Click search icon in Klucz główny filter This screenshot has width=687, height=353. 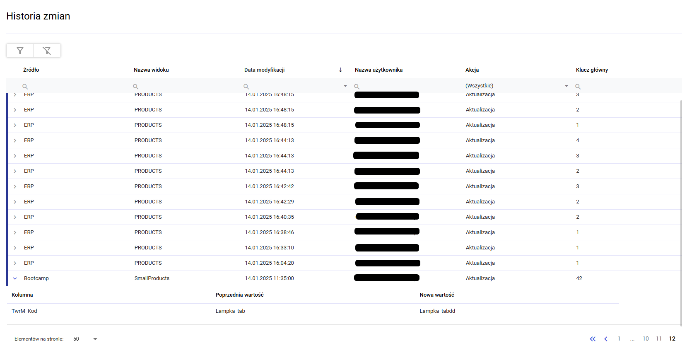point(578,86)
